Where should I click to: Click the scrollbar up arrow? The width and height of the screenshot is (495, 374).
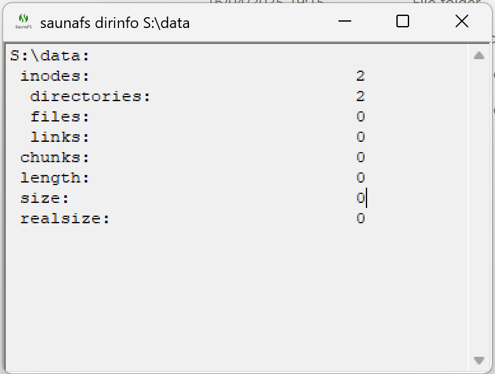click(479, 56)
